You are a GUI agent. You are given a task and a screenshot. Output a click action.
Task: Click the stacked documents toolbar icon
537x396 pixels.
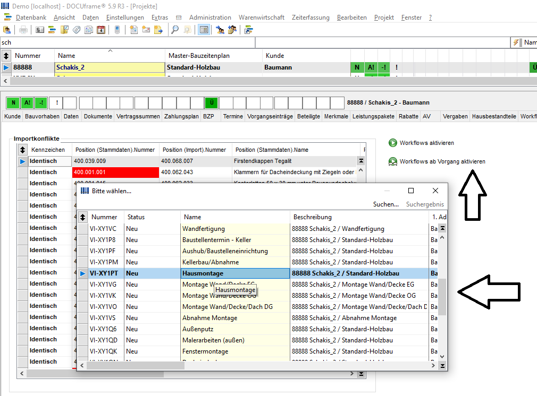click(89, 30)
